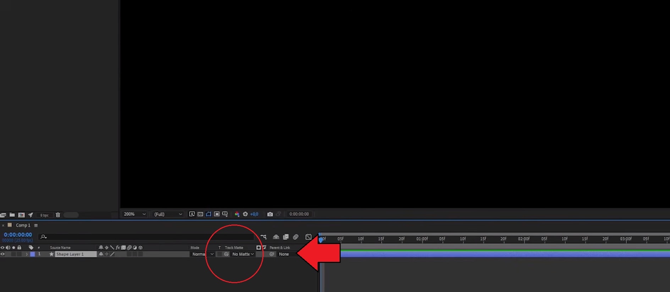Image resolution: width=670 pixels, height=292 pixels.
Task: Click the track matte pick whip icon
Action: (x=226, y=254)
